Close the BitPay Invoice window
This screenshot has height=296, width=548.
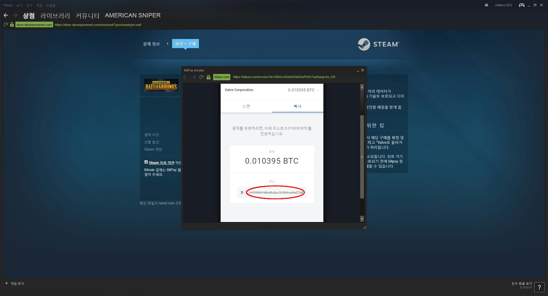[x=362, y=70]
